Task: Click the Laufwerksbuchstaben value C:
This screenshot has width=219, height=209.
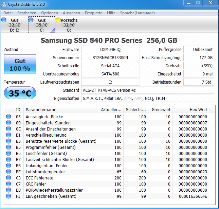Action: [x=110, y=82]
